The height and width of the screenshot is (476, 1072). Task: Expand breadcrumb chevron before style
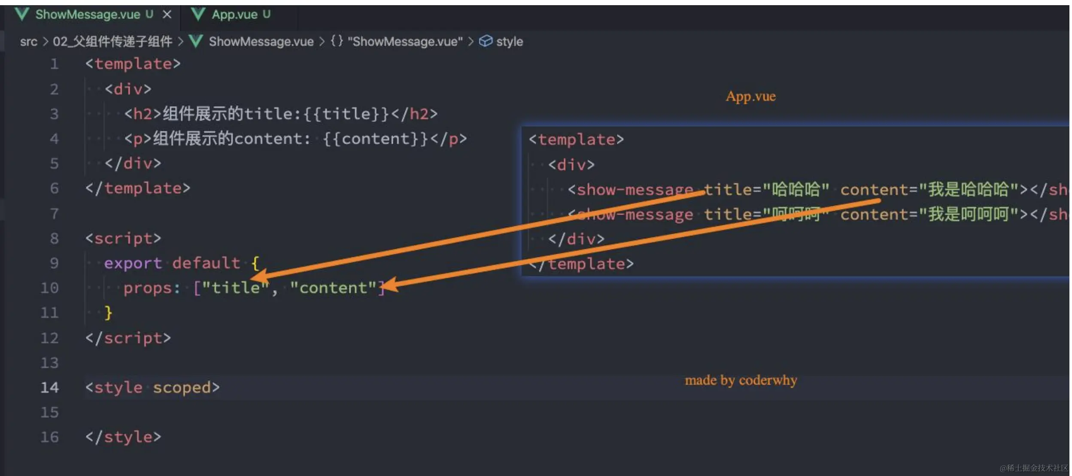click(471, 42)
